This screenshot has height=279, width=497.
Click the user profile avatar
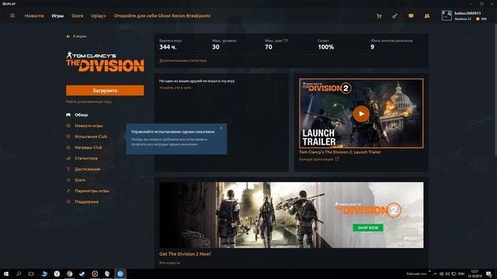pos(447,15)
